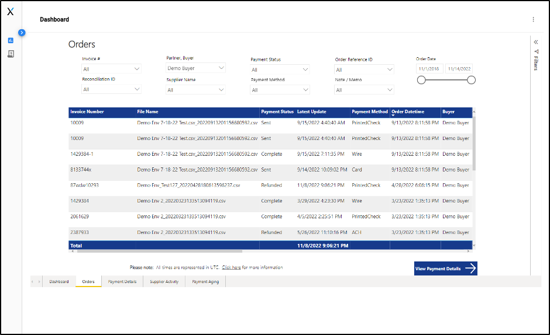Click the table's horizontal scrollbar thumb

[x=160, y=251]
